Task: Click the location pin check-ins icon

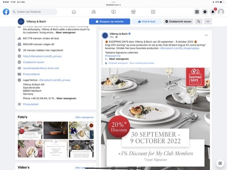Action: coord(19,50)
